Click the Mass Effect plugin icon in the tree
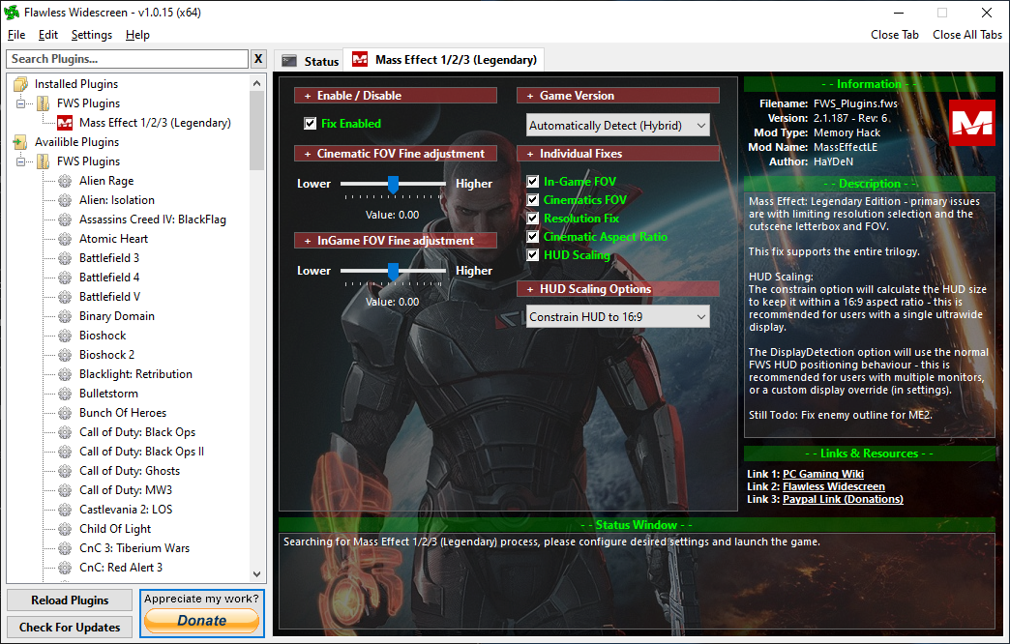The image size is (1010, 644). click(x=65, y=123)
